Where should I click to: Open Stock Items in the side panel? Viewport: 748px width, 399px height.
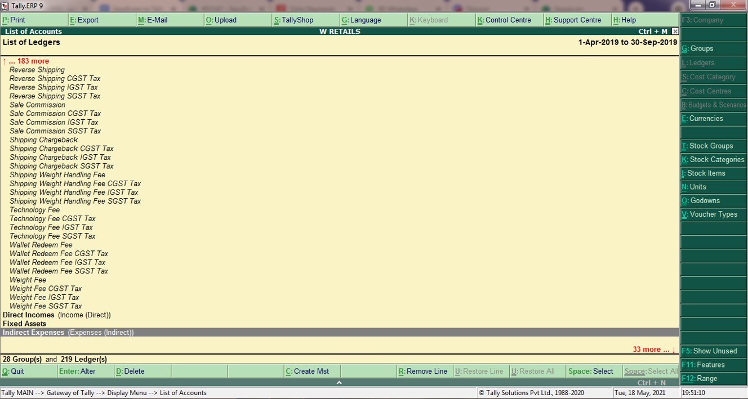pyautogui.click(x=714, y=173)
